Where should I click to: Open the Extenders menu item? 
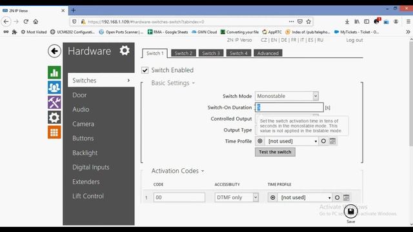[86, 182]
